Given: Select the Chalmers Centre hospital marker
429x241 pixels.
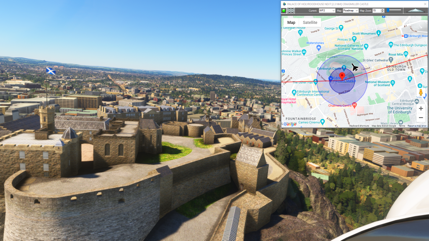Looking at the screenshot, I should (x=355, y=104).
